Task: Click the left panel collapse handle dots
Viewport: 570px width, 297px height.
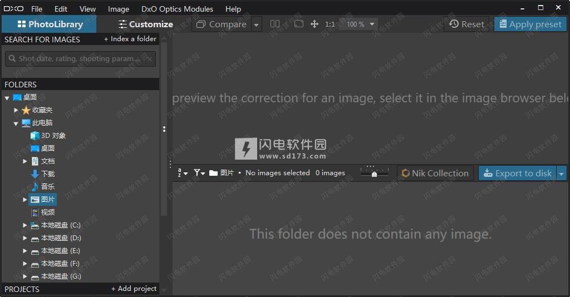Action: click(x=164, y=129)
